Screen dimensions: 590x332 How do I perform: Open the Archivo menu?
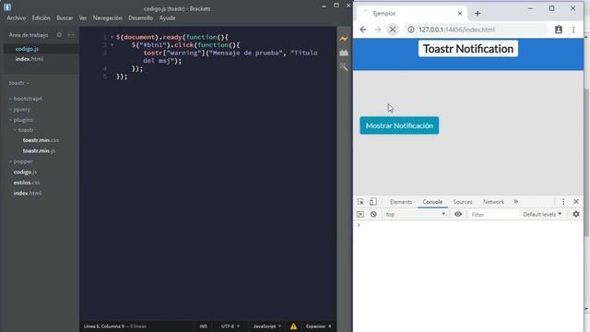point(17,18)
